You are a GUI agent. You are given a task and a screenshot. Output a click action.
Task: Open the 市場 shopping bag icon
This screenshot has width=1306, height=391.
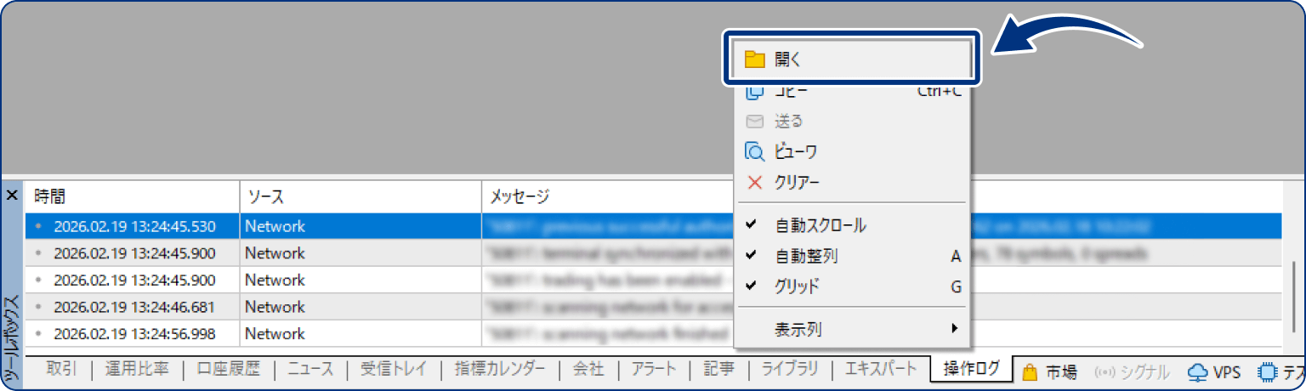click(x=1030, y=371)
